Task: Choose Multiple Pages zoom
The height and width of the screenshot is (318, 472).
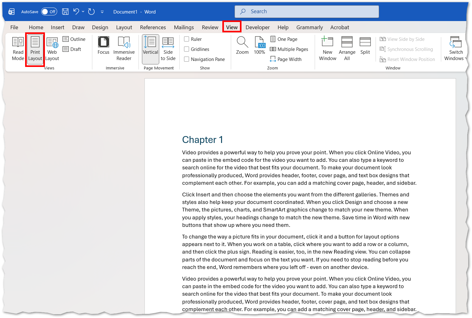Action: click(x=289, y=49)
